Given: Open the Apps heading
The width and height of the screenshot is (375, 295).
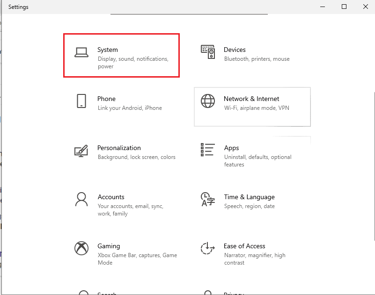Looking at the screenshot, I should pyautogui.click(x=231, y=148).
